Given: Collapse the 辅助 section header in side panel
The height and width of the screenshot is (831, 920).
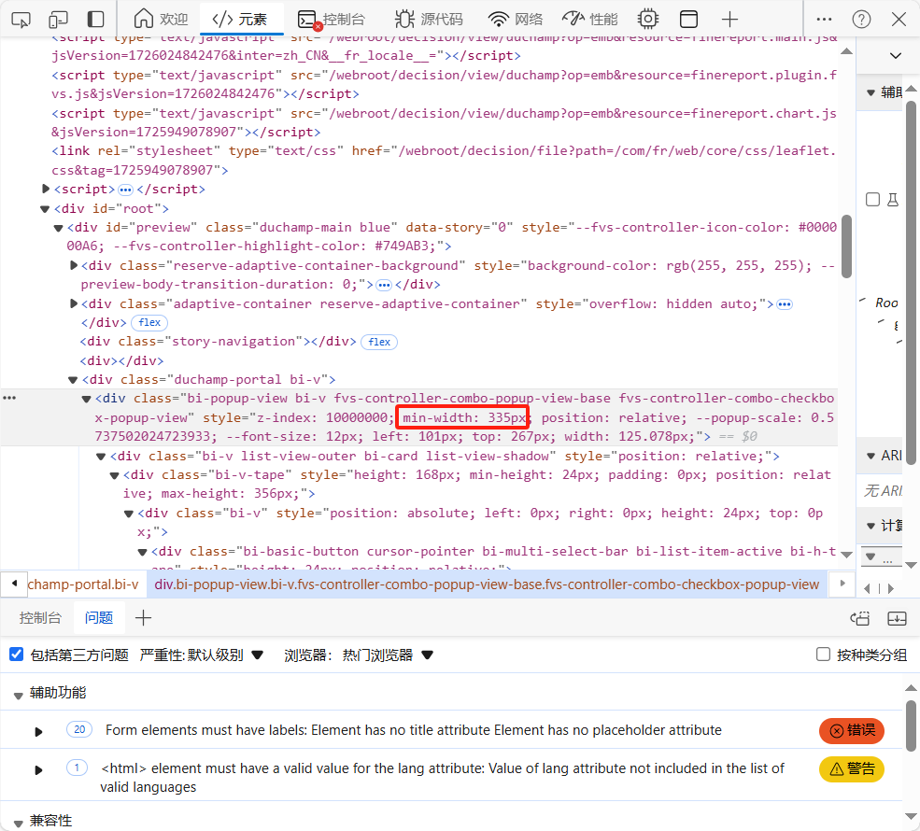Looking at the screenshot, I should [870, 92].
